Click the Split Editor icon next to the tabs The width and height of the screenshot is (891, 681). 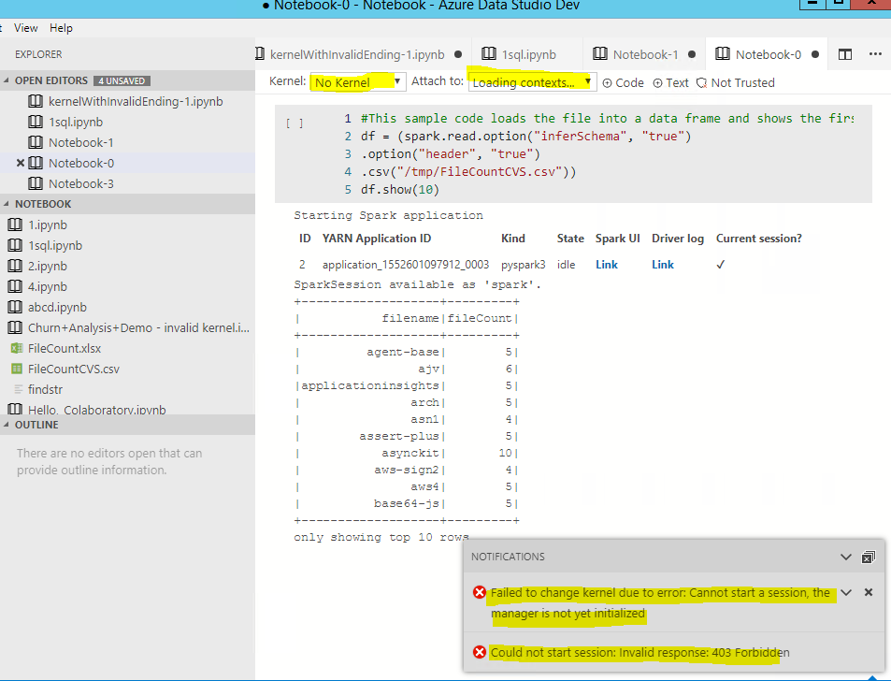[845, 54]
